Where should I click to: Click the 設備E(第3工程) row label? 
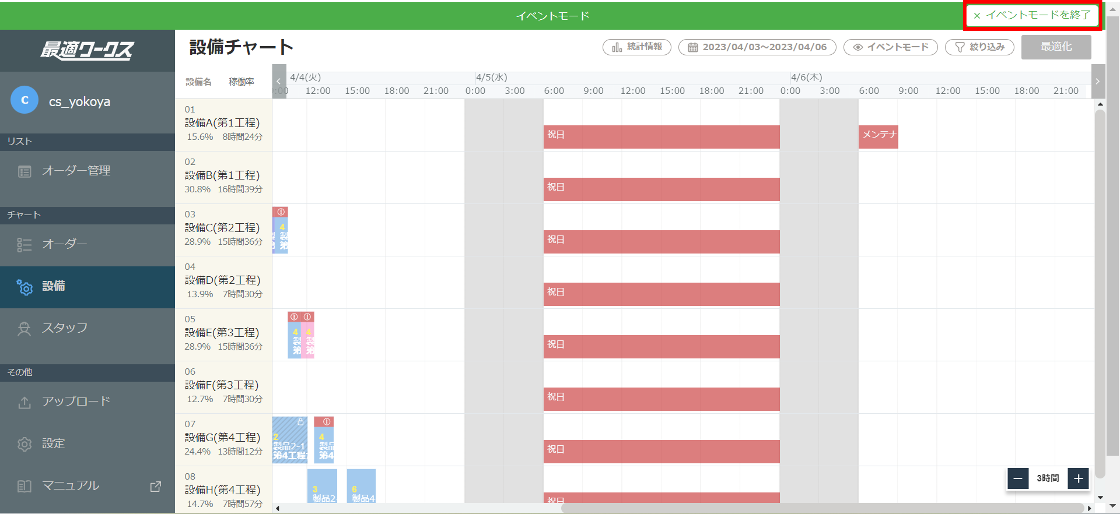(222, 332)
